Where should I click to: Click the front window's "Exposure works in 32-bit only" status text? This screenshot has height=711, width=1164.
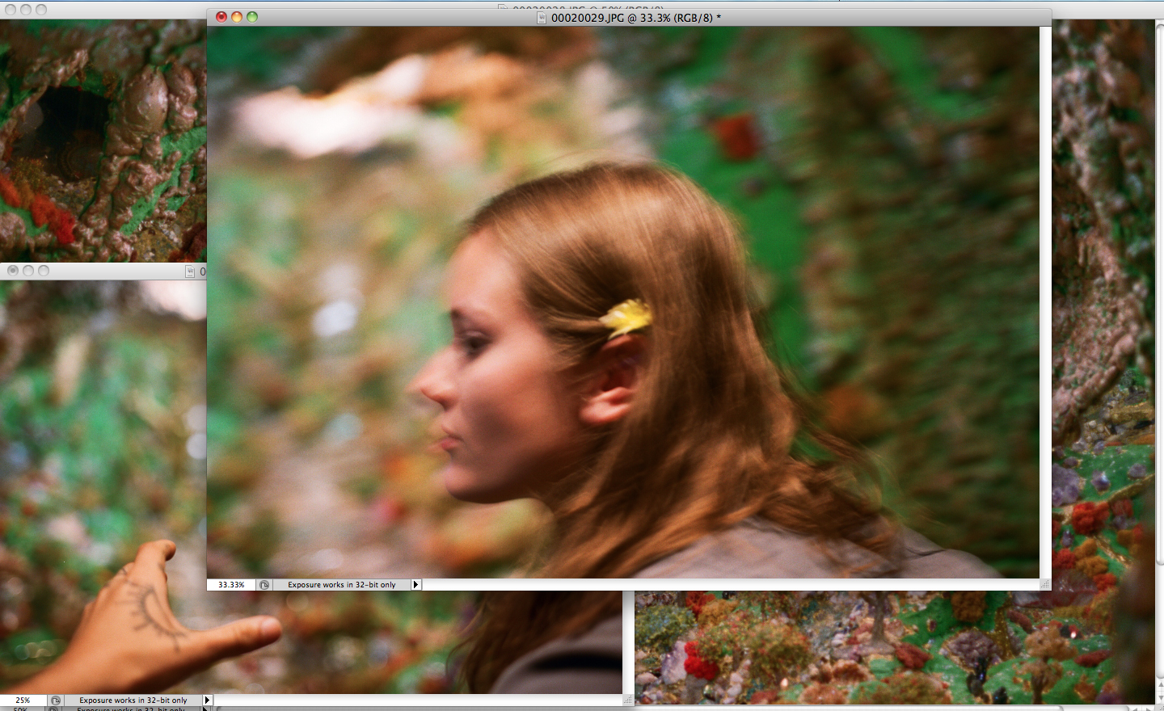pyautogui.click(x=342, y=585)
